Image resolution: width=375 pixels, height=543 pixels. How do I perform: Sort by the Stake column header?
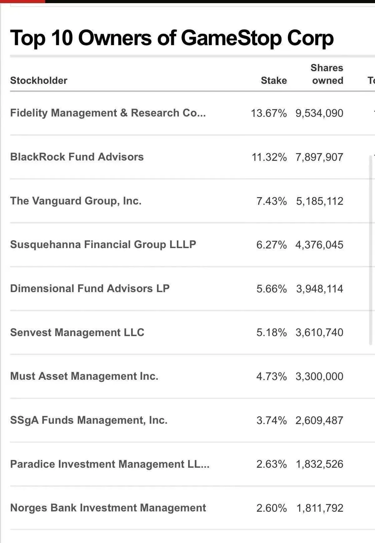(274, 81)
